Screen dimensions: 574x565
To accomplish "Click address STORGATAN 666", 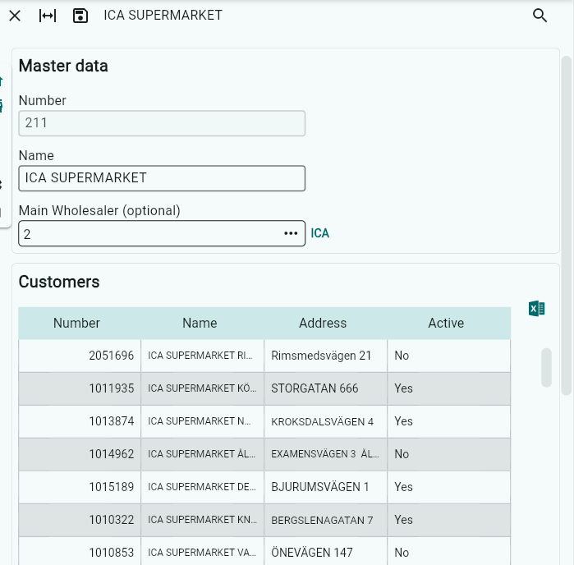I will tap(315, 388).
